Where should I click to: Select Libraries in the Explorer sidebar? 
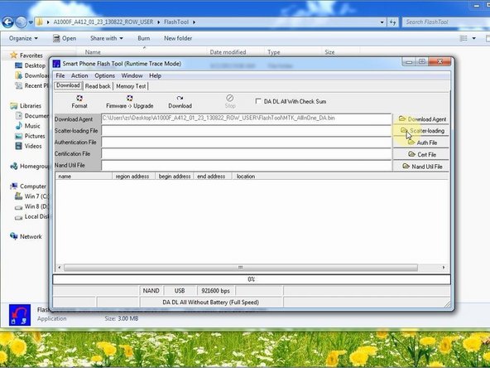pyautogui.click(x=31, y=106)
